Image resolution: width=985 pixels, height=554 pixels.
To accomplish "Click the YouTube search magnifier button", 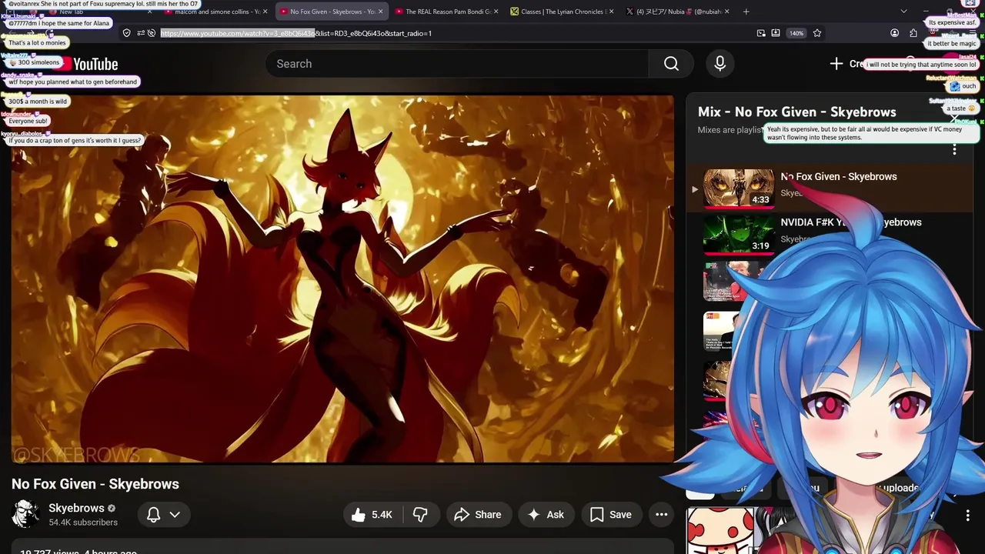I will [671, 64].
